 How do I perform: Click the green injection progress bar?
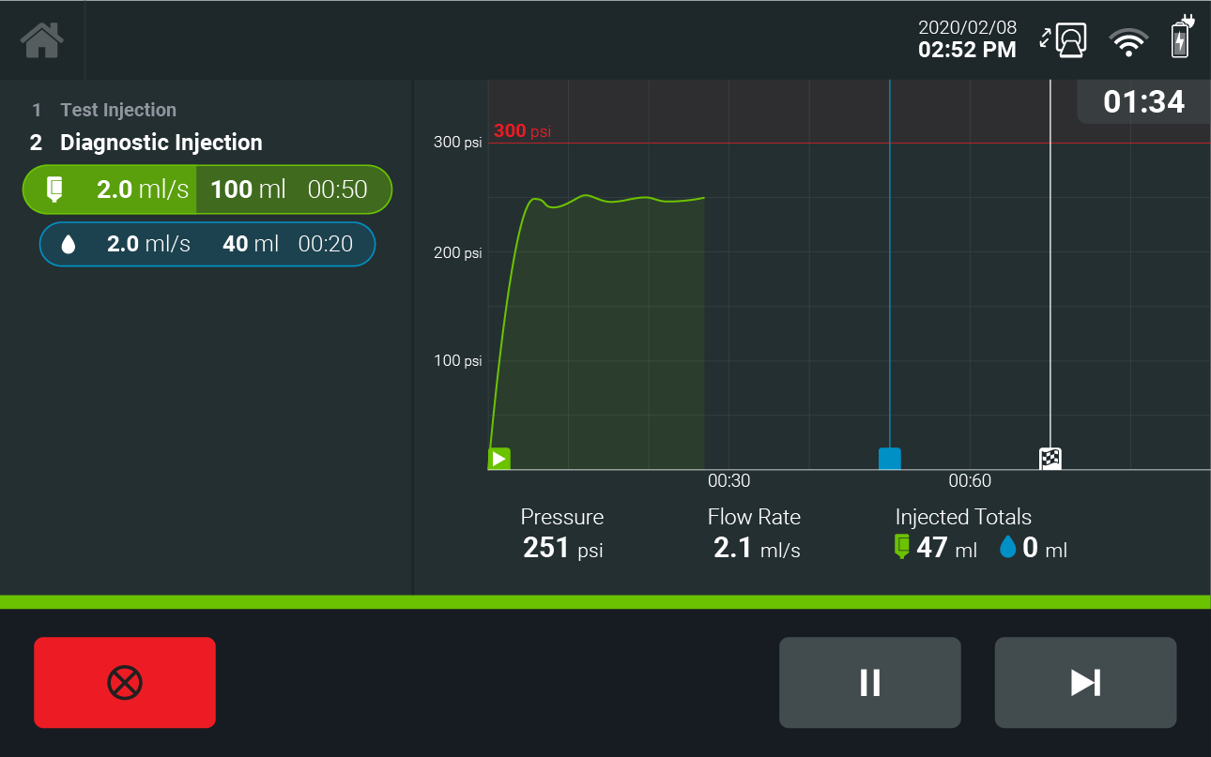pos(605,601)
